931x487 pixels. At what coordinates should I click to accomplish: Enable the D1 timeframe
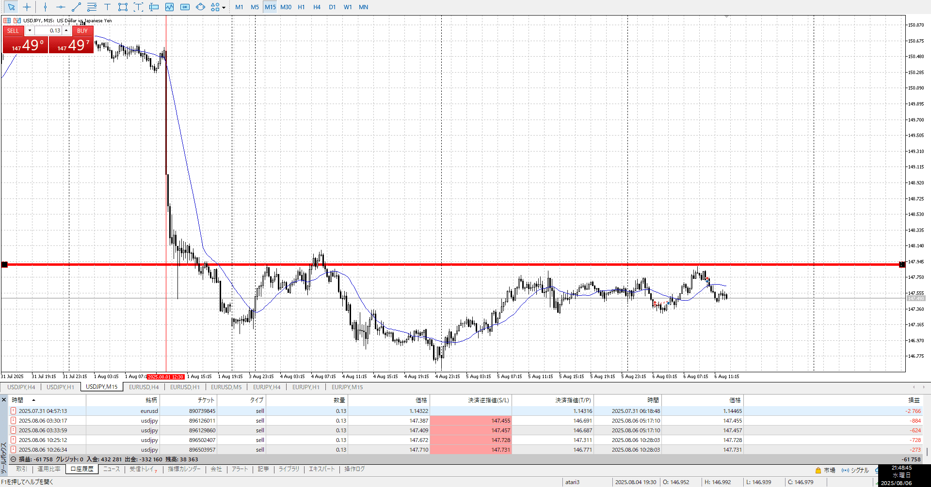click(332, 7)
